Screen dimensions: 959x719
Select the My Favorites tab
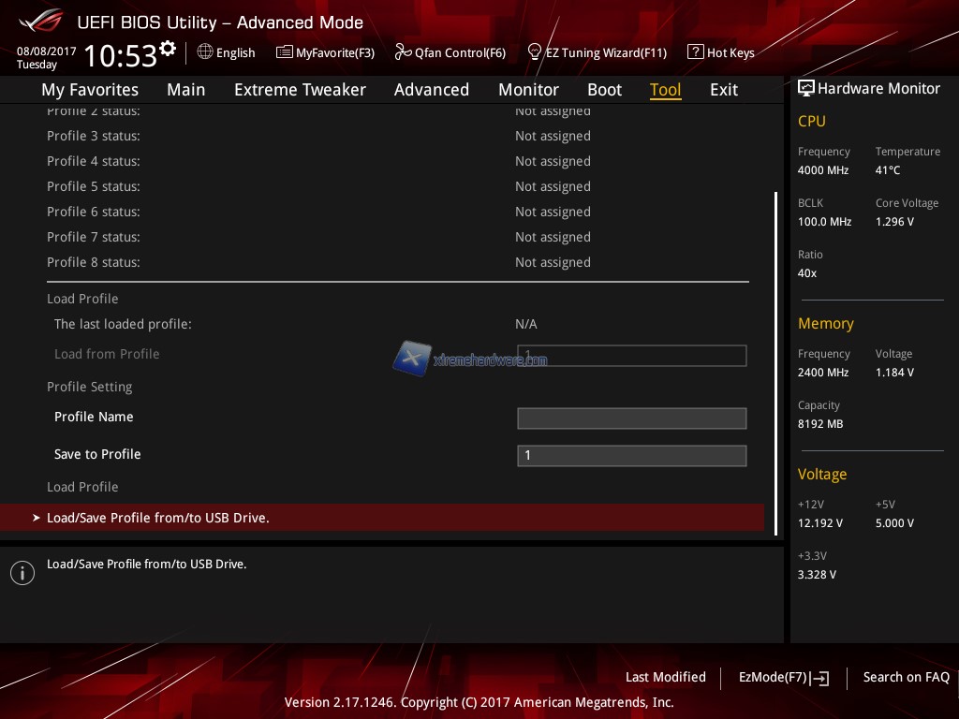(90, 90)
